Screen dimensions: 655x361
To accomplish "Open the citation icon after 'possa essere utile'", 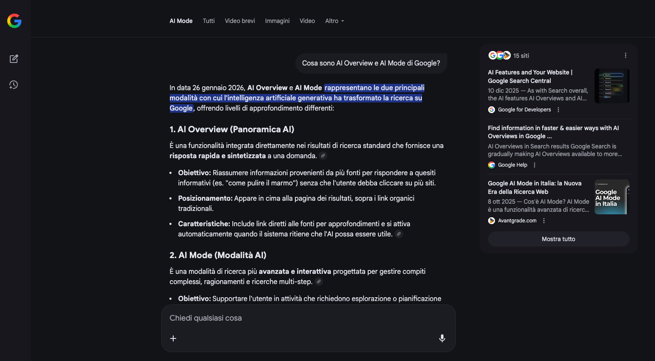I will 398,233.
